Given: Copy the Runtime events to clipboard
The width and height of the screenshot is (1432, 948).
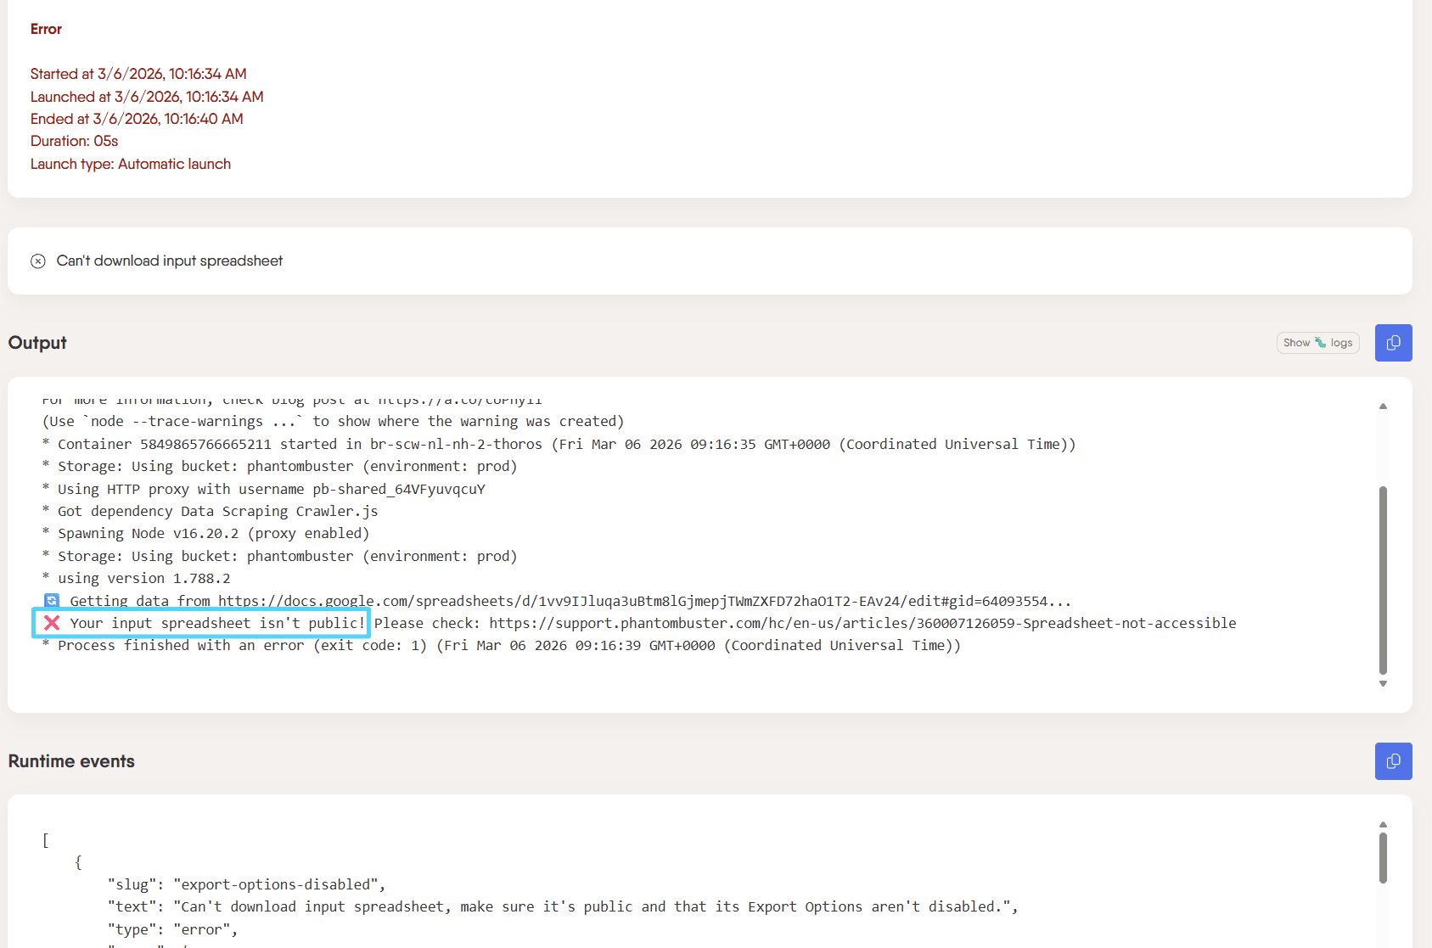Looking at the screenshot, I should [x=1393, y=761].
